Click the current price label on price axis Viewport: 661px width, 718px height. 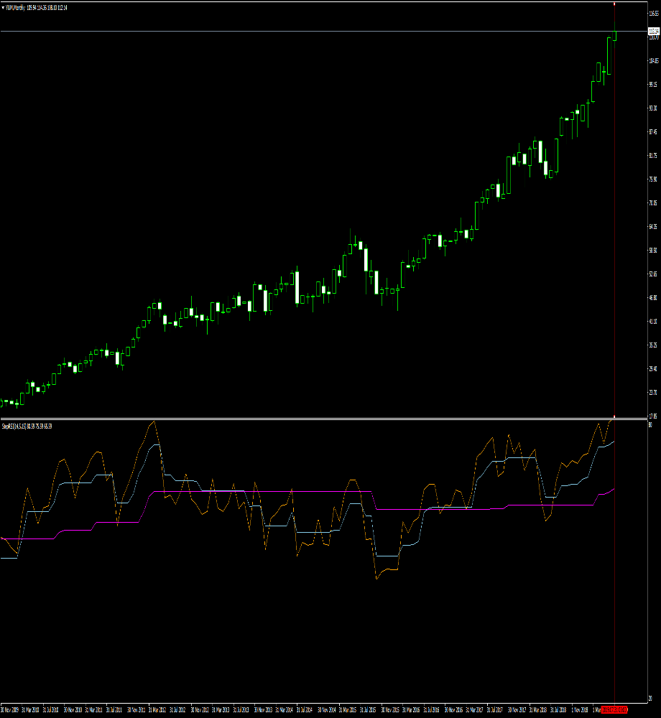coord(653,32)
